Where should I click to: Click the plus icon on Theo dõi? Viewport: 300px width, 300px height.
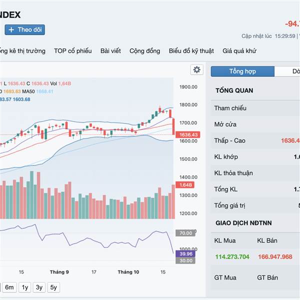11,30
